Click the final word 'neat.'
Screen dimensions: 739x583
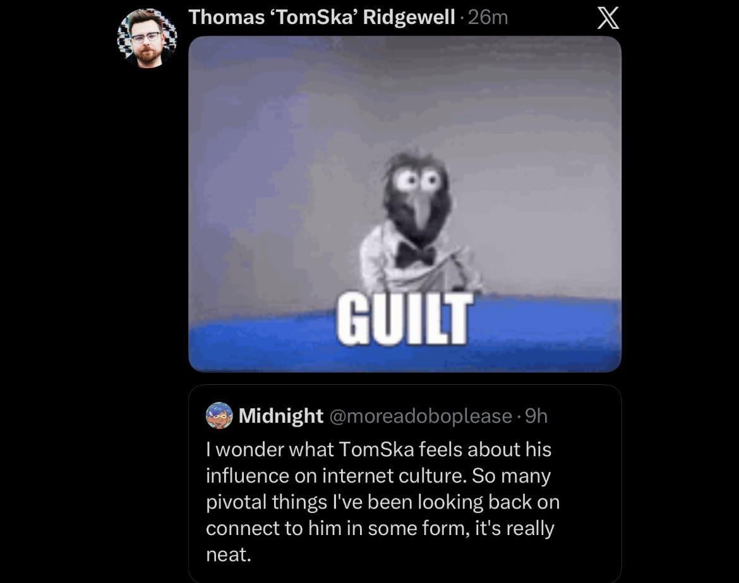point(229,555)
